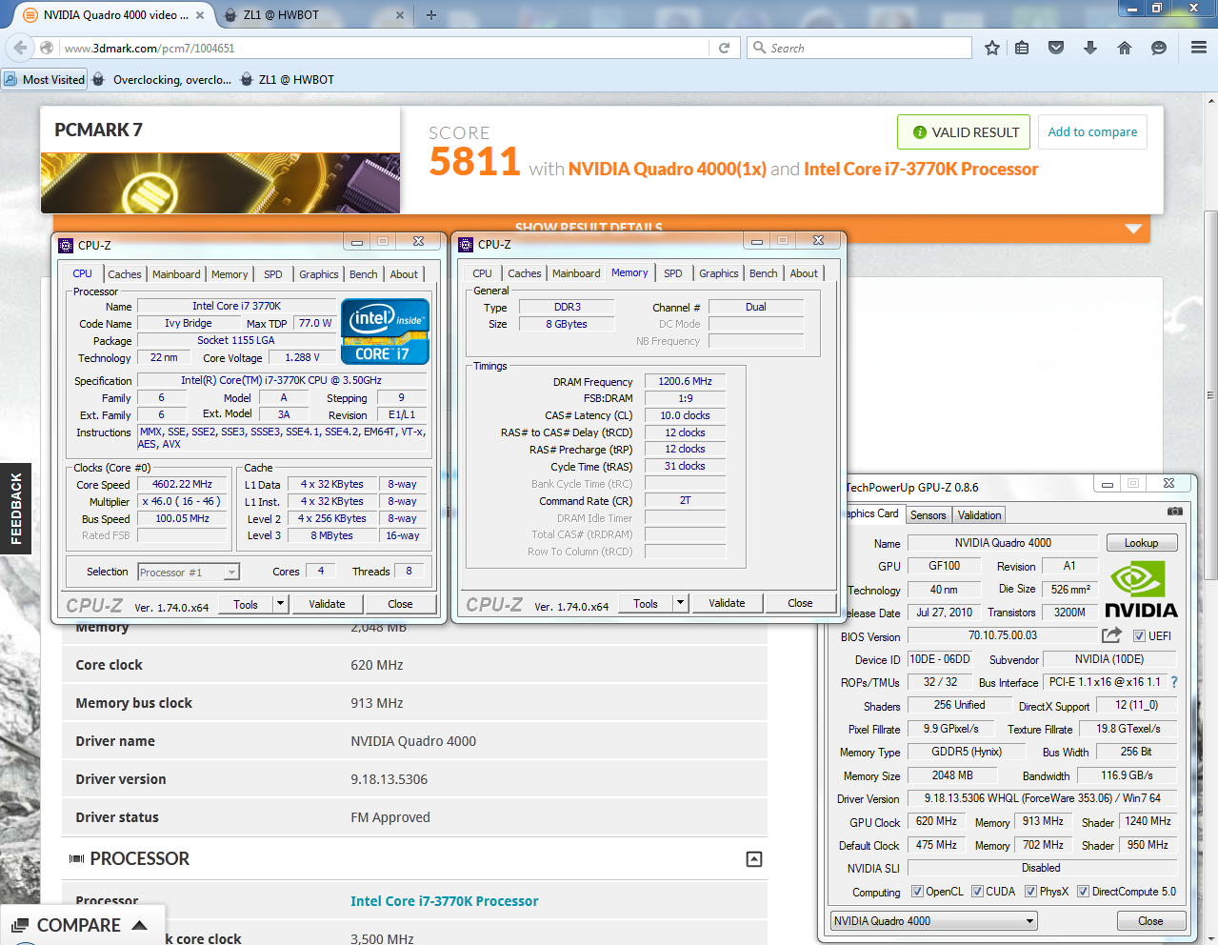1218x945 pixels.
Task: Toggle the DirectCompute 5.0 checkbox
Action: coord(1083,892)
